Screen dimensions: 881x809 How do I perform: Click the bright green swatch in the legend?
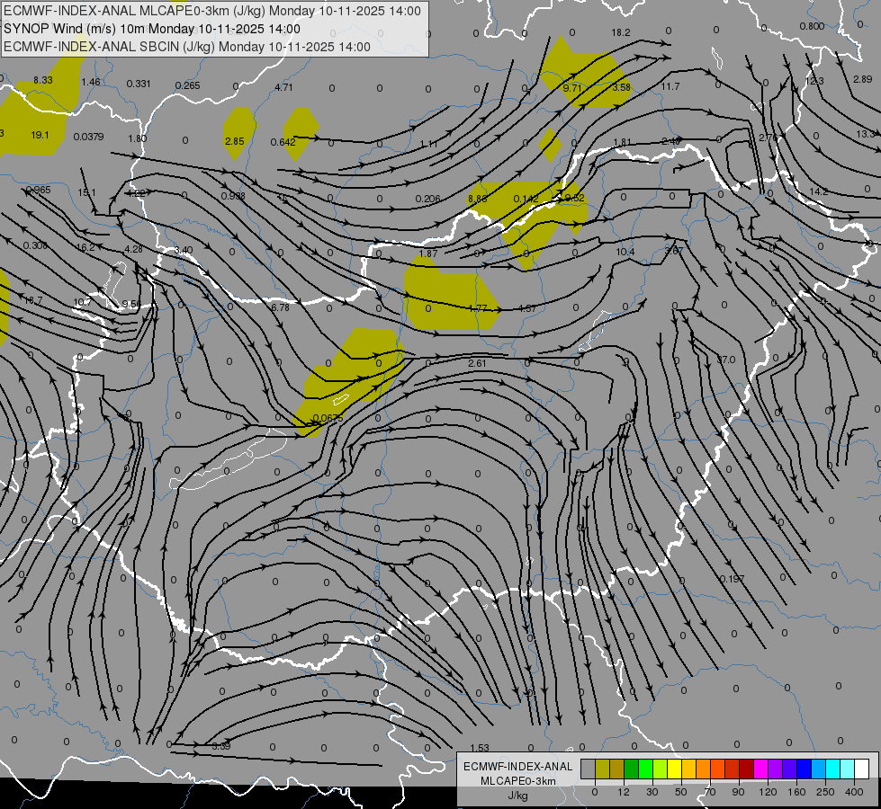(x=645, y=769)
